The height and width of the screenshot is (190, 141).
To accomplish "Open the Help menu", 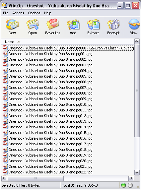I will (x=48, y=13).
